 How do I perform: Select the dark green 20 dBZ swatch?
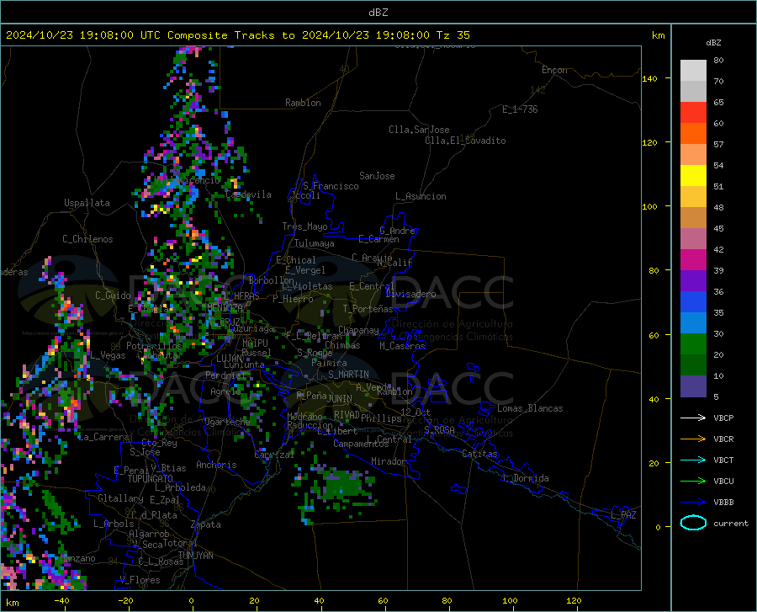pos(693,365)
